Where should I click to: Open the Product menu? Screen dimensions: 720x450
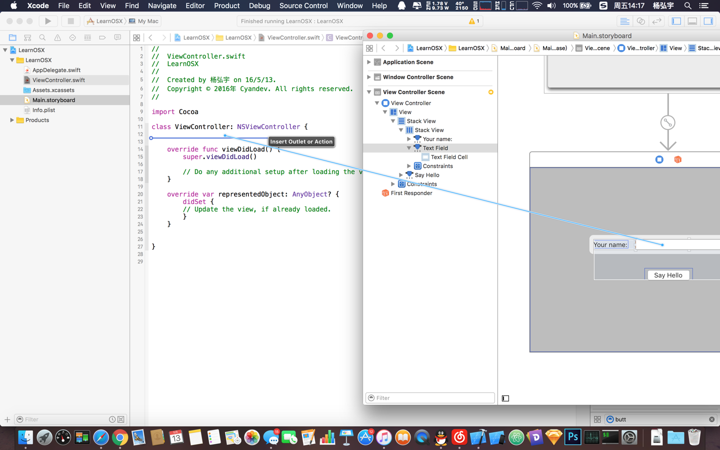click(226, 5)
